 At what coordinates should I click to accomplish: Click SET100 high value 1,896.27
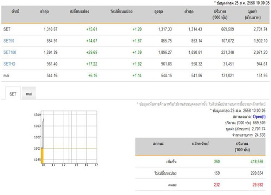coord(165,52)
